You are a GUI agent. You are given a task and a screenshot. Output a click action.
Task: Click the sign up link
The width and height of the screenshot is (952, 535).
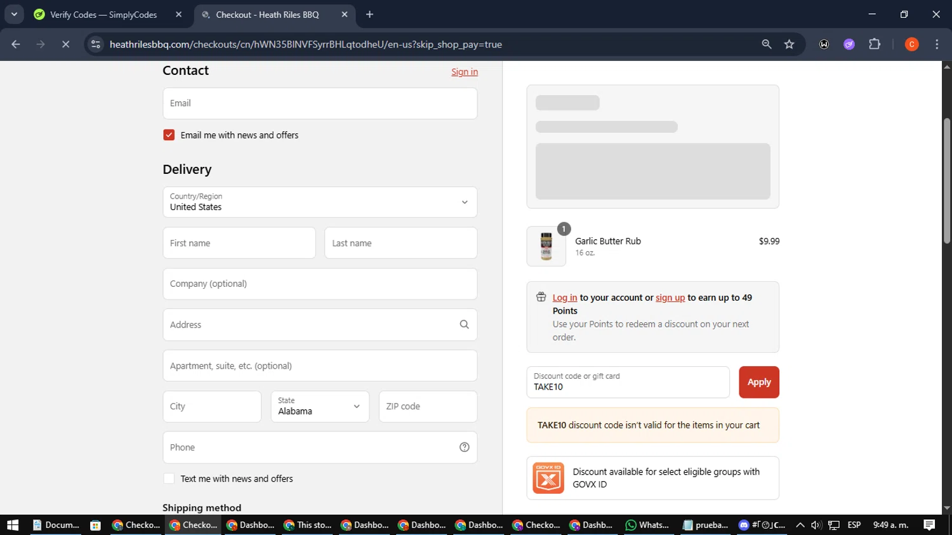(670, 298)
